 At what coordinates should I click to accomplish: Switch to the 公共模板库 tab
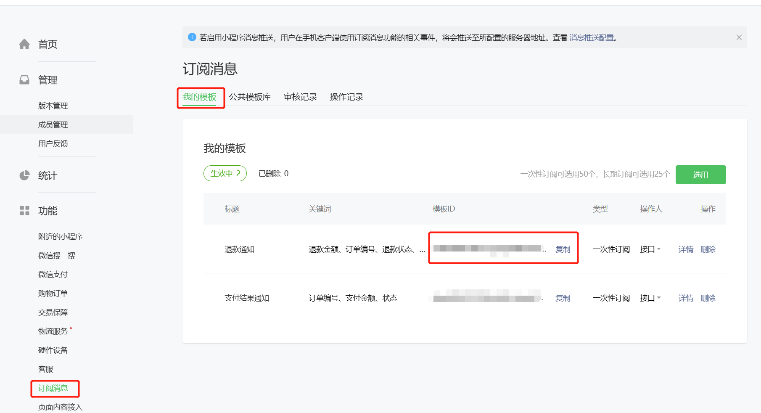point(250,97)
